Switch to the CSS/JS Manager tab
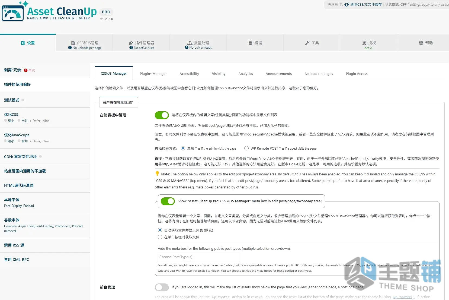This screenshot has width=449, height=300. tap(114, 73)
